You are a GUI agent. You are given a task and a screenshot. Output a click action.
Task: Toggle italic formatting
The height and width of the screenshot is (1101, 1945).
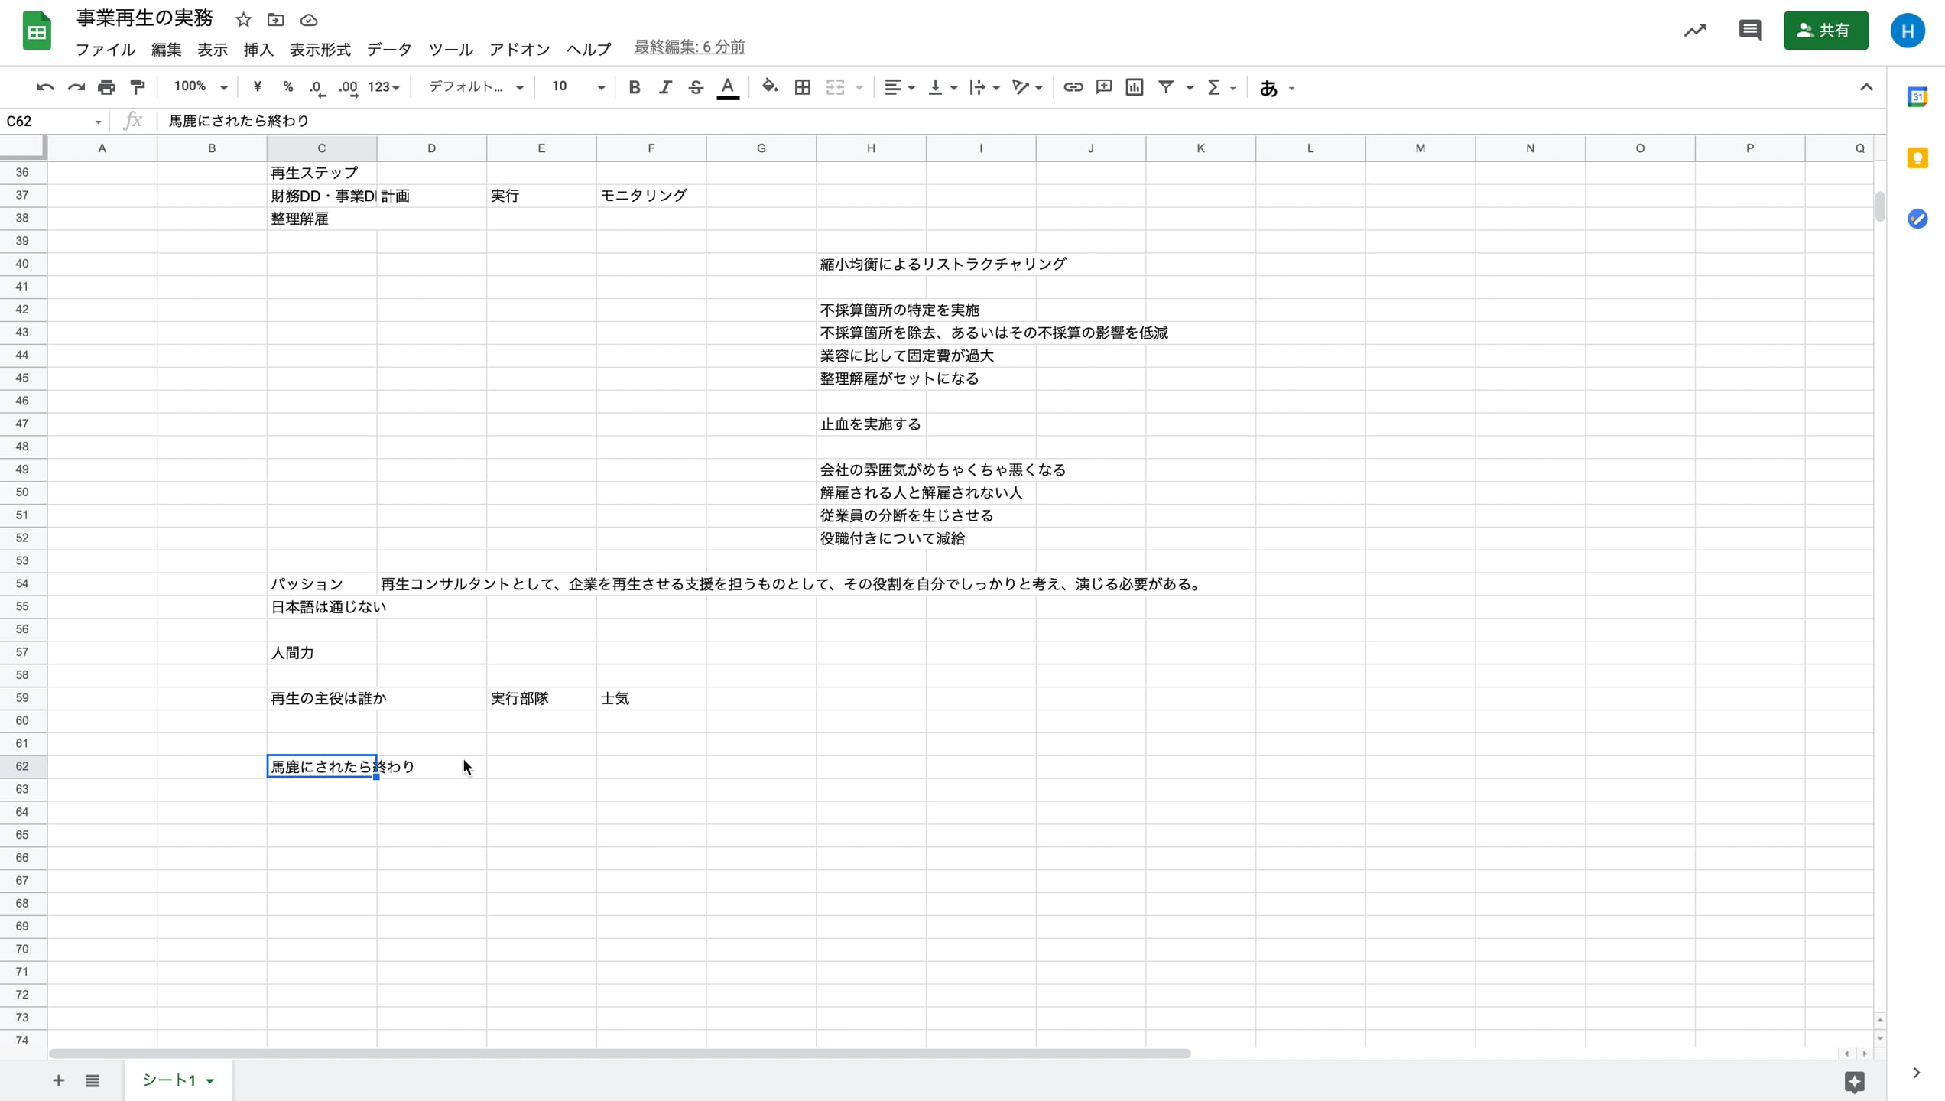[664, 87]
